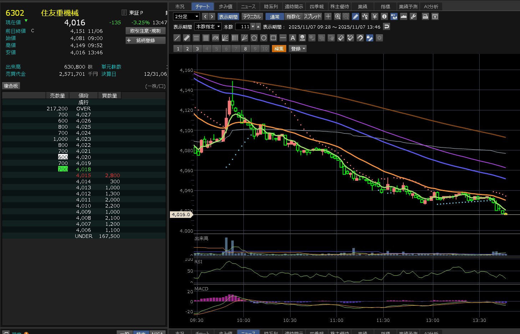
Task: Click the zoom in magnifier icon
Action: [338, 16]
